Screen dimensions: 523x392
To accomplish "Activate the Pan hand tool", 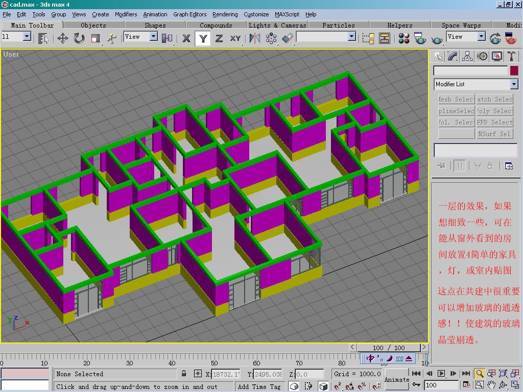I will click(491, 385).
